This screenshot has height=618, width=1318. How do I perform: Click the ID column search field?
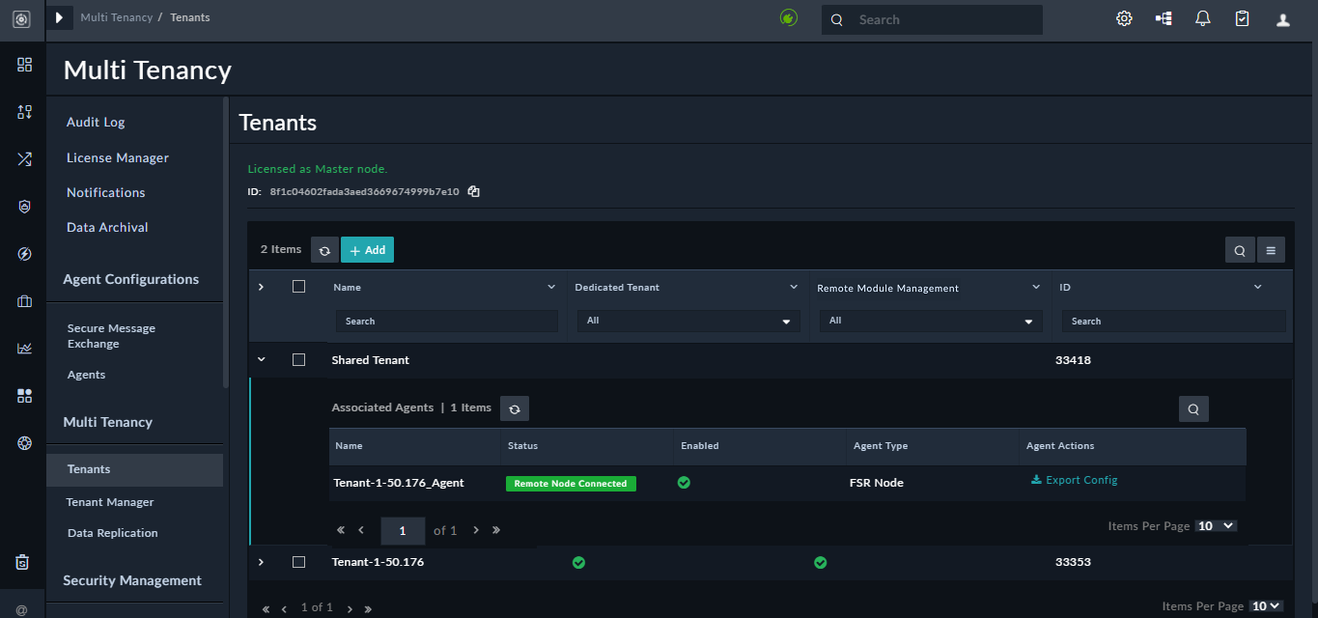click(x=1174, y=321)
